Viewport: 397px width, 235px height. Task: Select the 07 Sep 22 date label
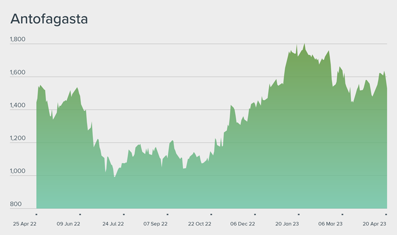pos(156,223)
